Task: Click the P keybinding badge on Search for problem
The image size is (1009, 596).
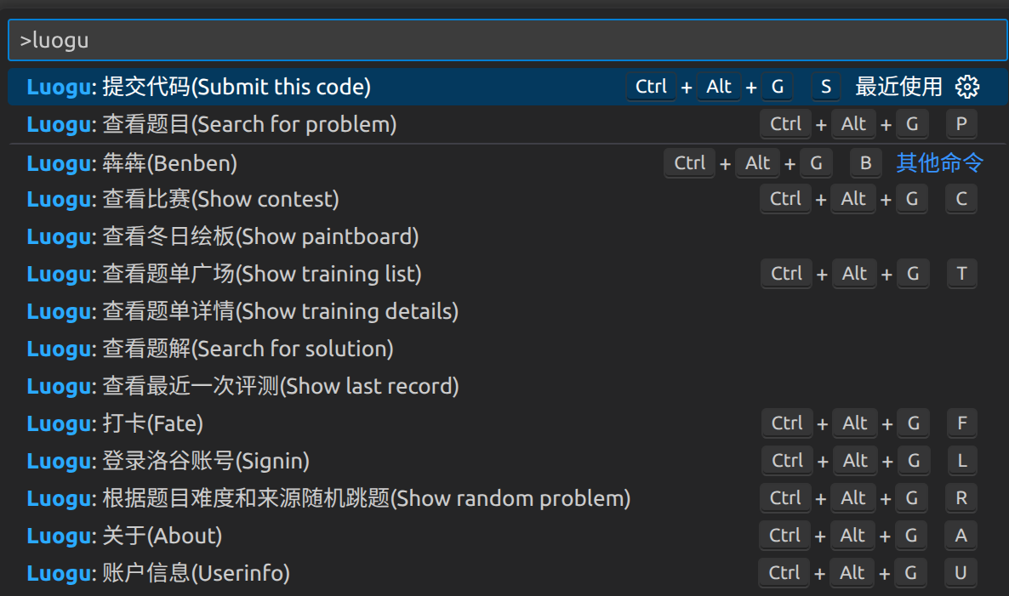Action: point(961,123)
